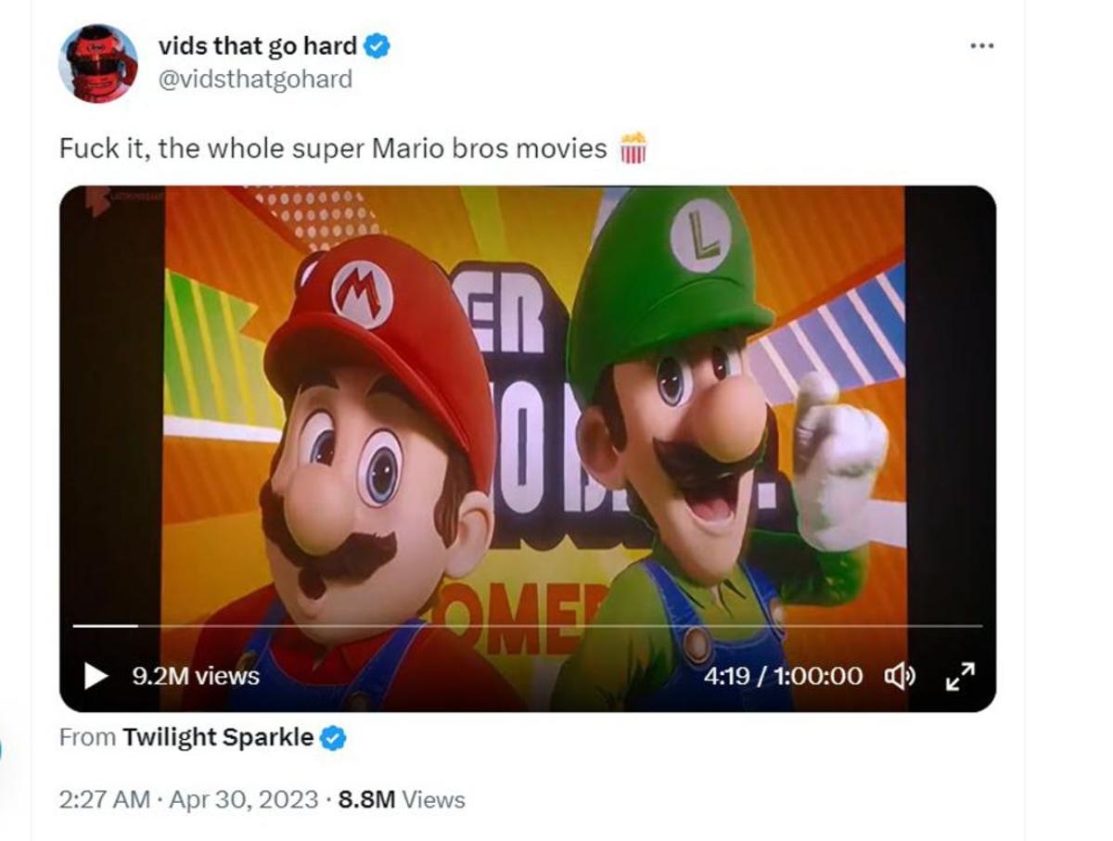Open the vids that go hard profile avatar
The width and height of the screenshot is (1113, 841).
tap(97, 63)
